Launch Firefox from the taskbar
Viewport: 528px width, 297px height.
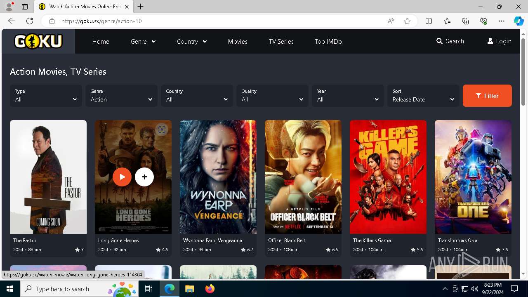tap(210, 289)
